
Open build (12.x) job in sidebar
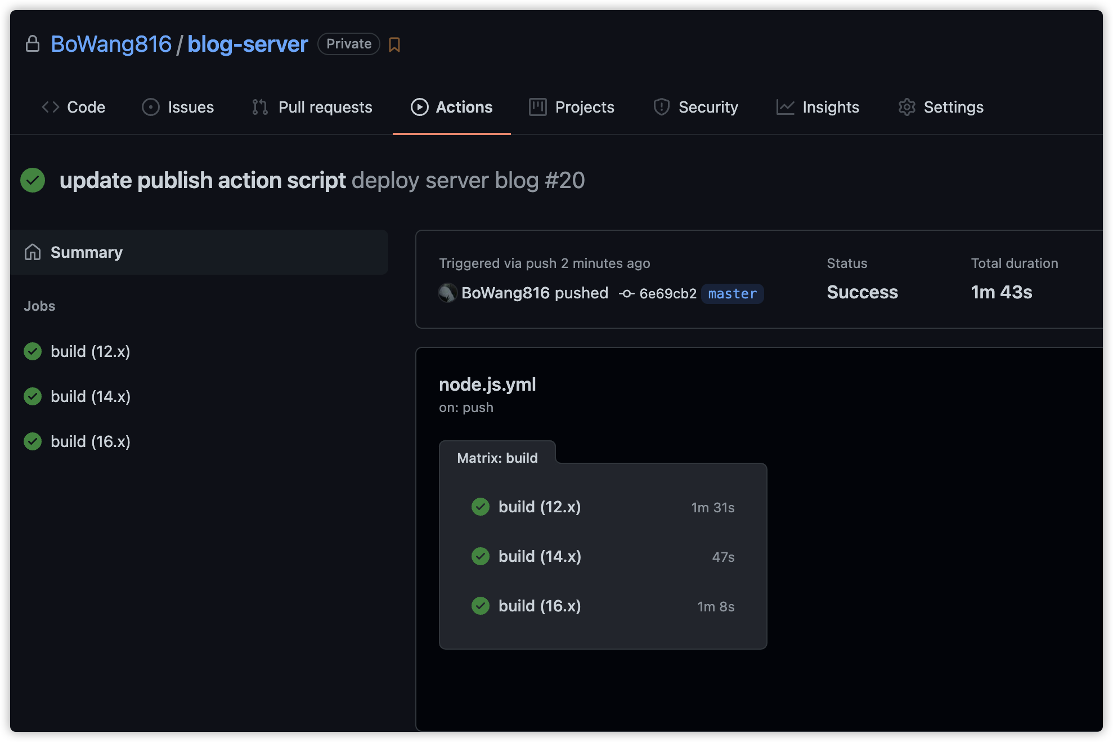pos(90,351)
